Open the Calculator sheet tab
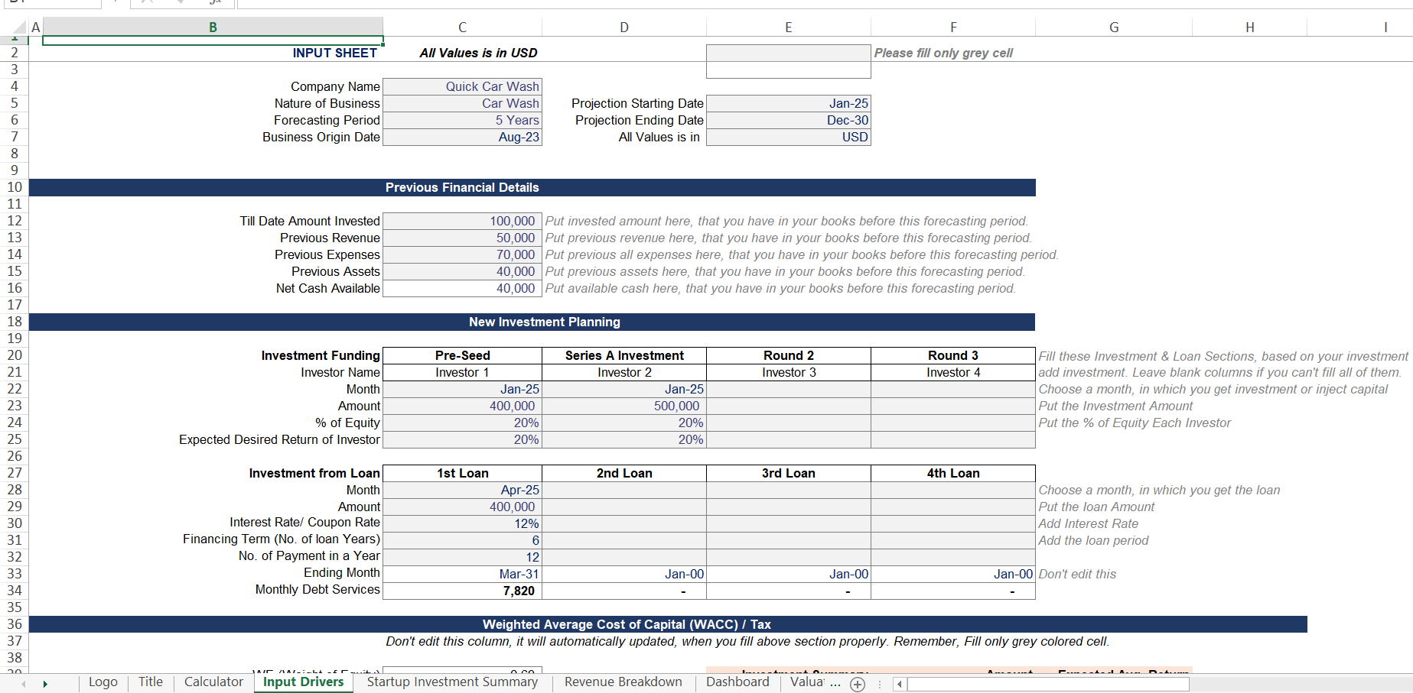This screenshot has width=1413, height=693. coord(213,682)
